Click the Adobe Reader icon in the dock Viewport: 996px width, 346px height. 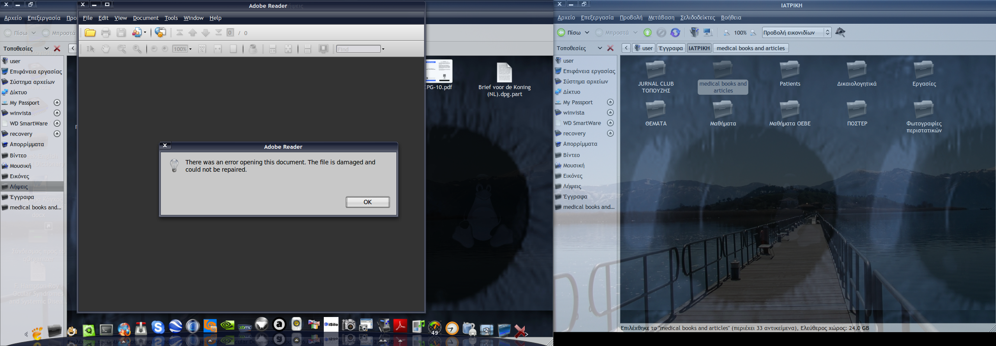pyautogui.click(x=400, y=325)
